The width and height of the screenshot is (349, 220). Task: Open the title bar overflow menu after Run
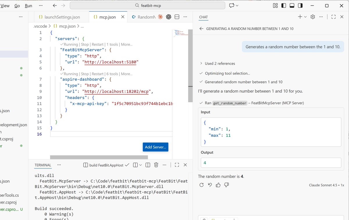[x=40, y=6]
